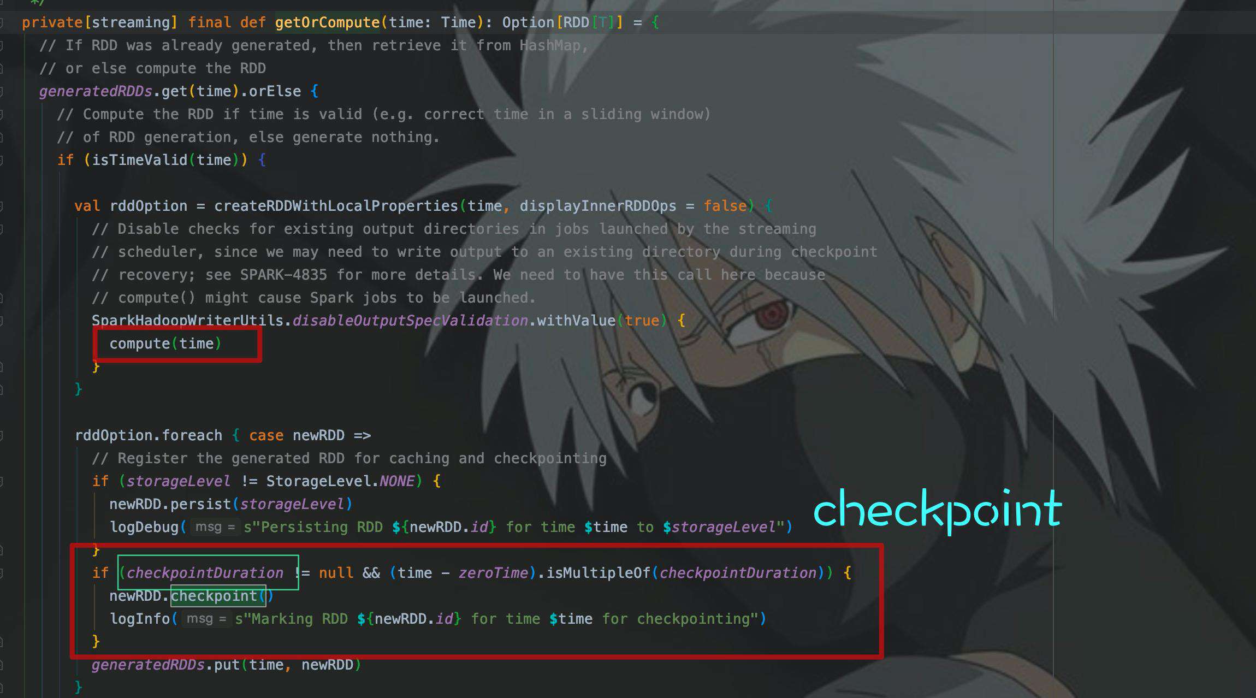Click the isTimeValid function call

click(139, 160)
